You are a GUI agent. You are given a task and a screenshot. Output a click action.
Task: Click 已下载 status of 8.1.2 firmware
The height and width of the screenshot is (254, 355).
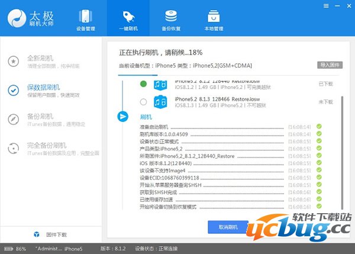325,84
